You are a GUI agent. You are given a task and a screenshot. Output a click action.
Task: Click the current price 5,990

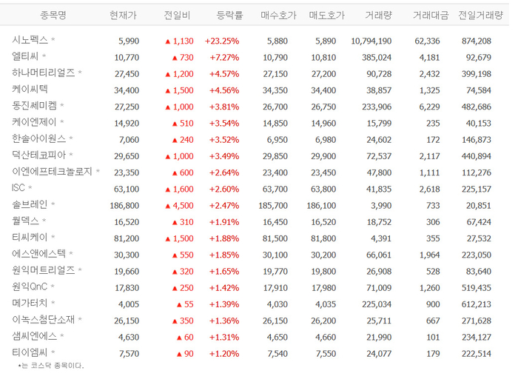click(129, 41)
